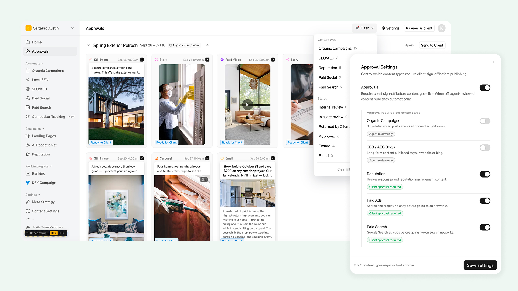Filter by Paid Social content type
518x291 pixels.
pos(330,77)
